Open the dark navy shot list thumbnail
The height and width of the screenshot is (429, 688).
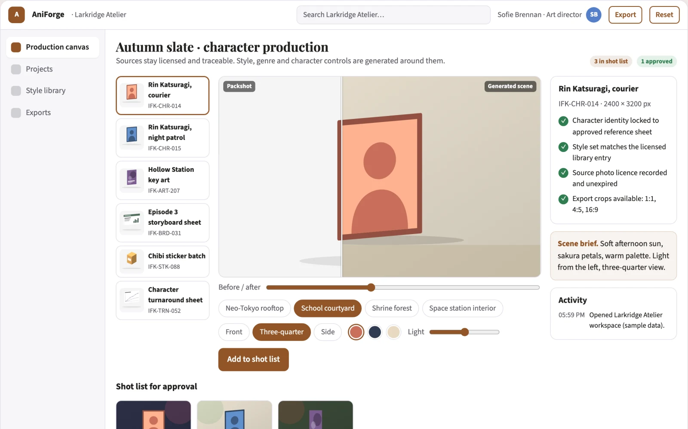(154, 415)
